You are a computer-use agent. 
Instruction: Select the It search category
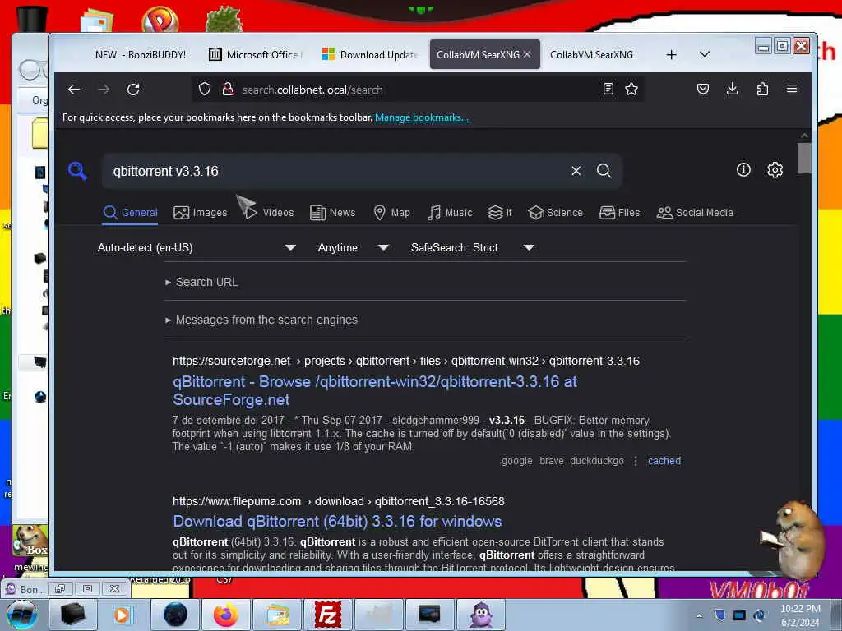500,213
